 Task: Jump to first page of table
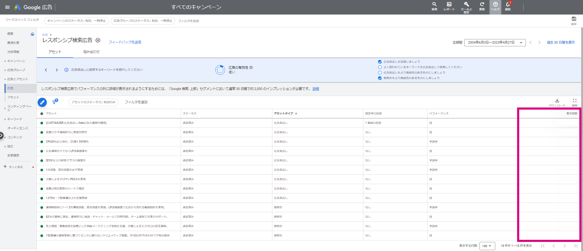point(543,246)
